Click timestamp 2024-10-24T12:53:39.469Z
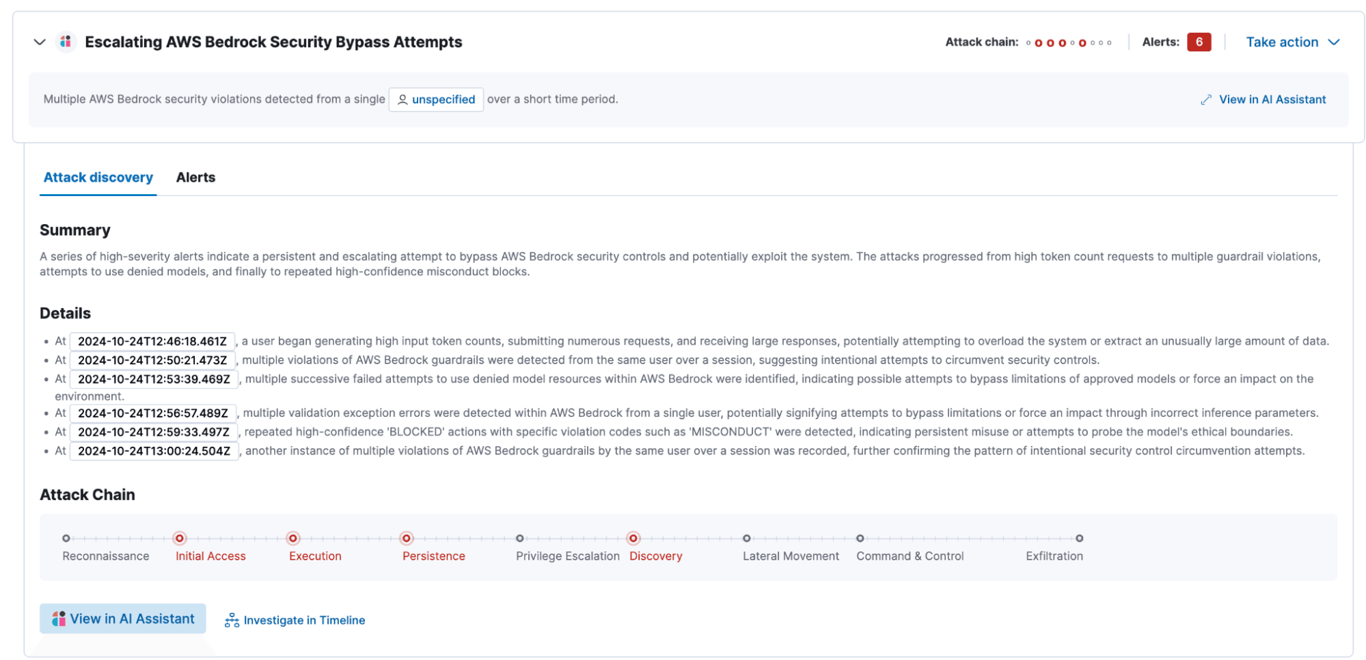The image size is (1366, 660). (x=154, y=379)
